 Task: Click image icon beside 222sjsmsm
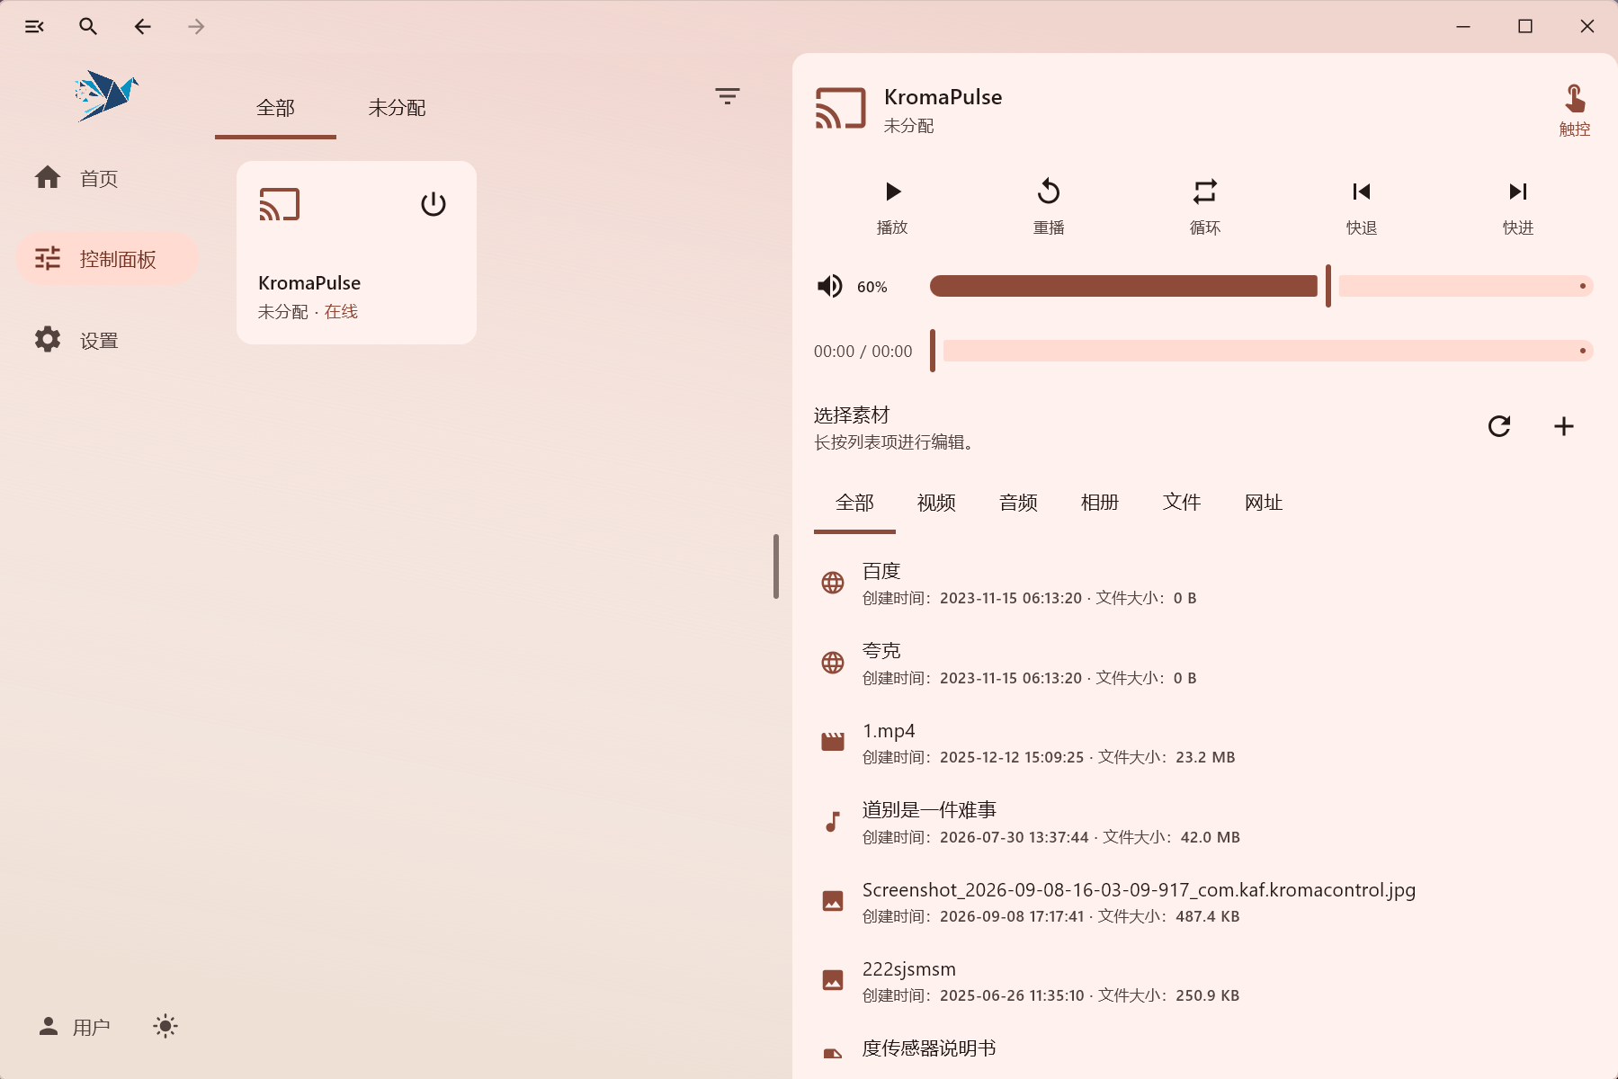[x=833, y=980]
